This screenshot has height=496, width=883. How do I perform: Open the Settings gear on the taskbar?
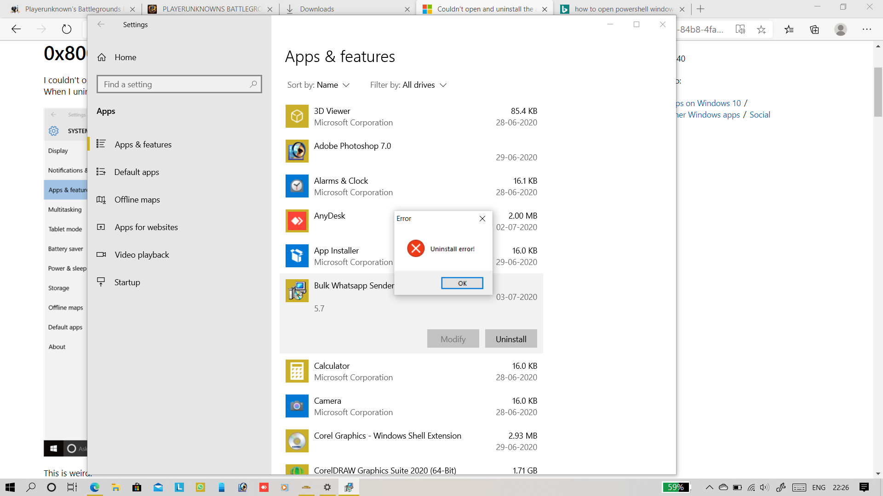[x=327, y=487]
